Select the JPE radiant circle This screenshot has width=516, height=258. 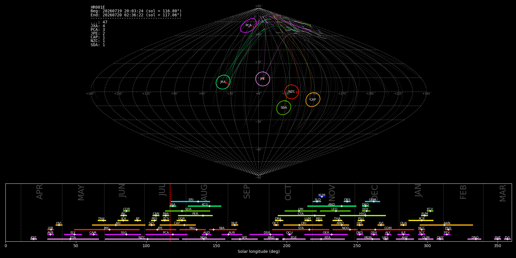tap(263, 79)
